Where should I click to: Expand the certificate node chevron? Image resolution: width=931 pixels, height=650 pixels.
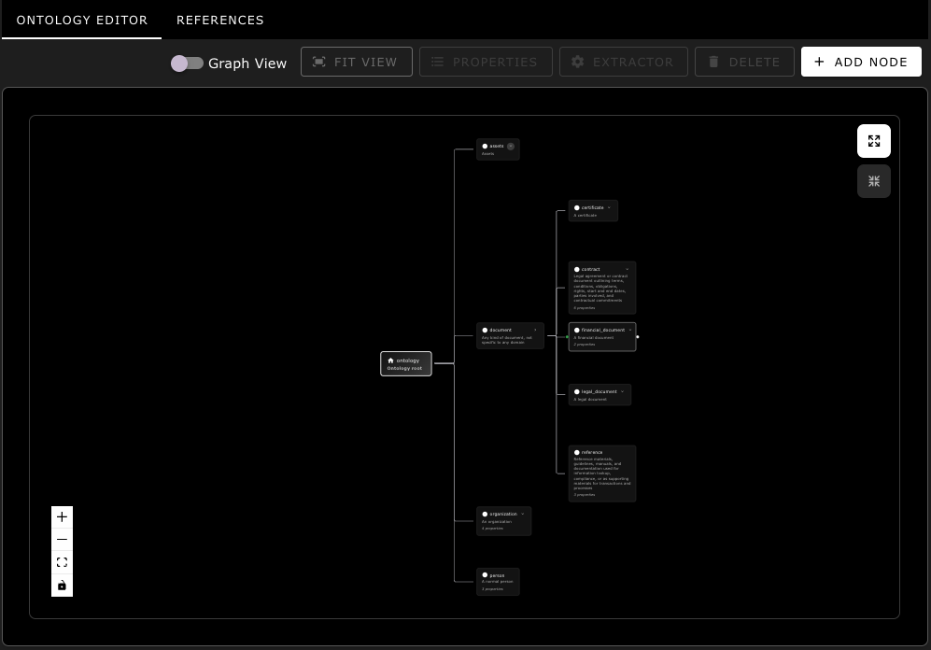point(610,207)
